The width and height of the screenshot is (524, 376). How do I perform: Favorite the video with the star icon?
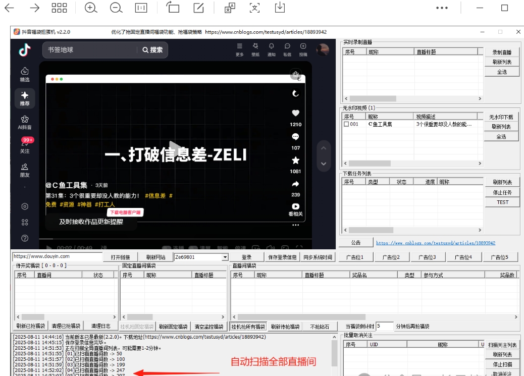point(295,160)
